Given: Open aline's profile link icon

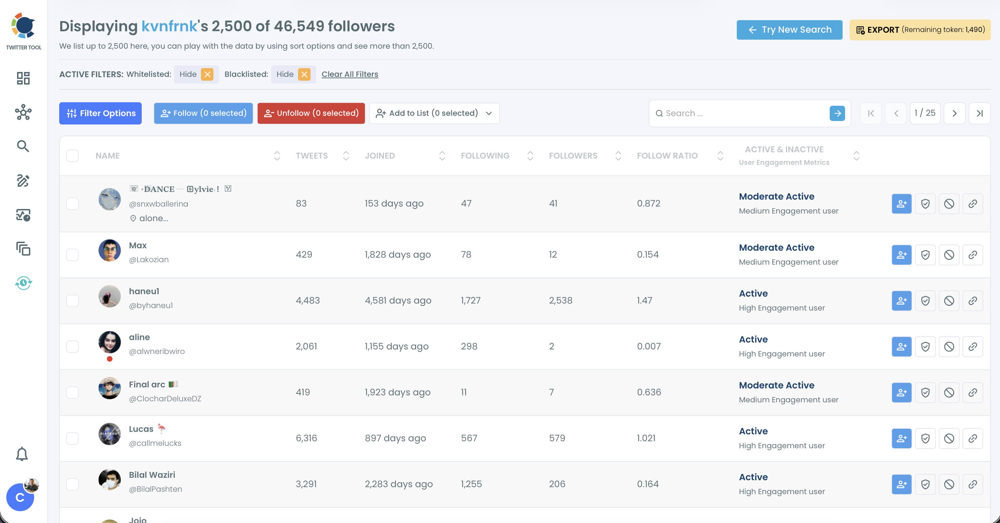Looking at the screenshot, I should pyautogui.click(x=972, y=347).
